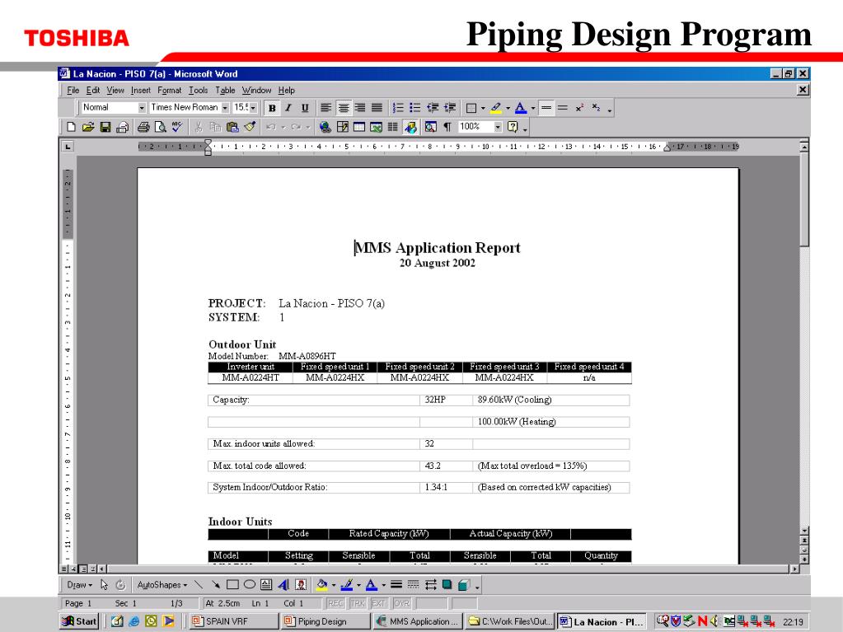Decrease the paragraph indent
The height and width of the screenshot is (632, 843).
[x=433, y=108]
